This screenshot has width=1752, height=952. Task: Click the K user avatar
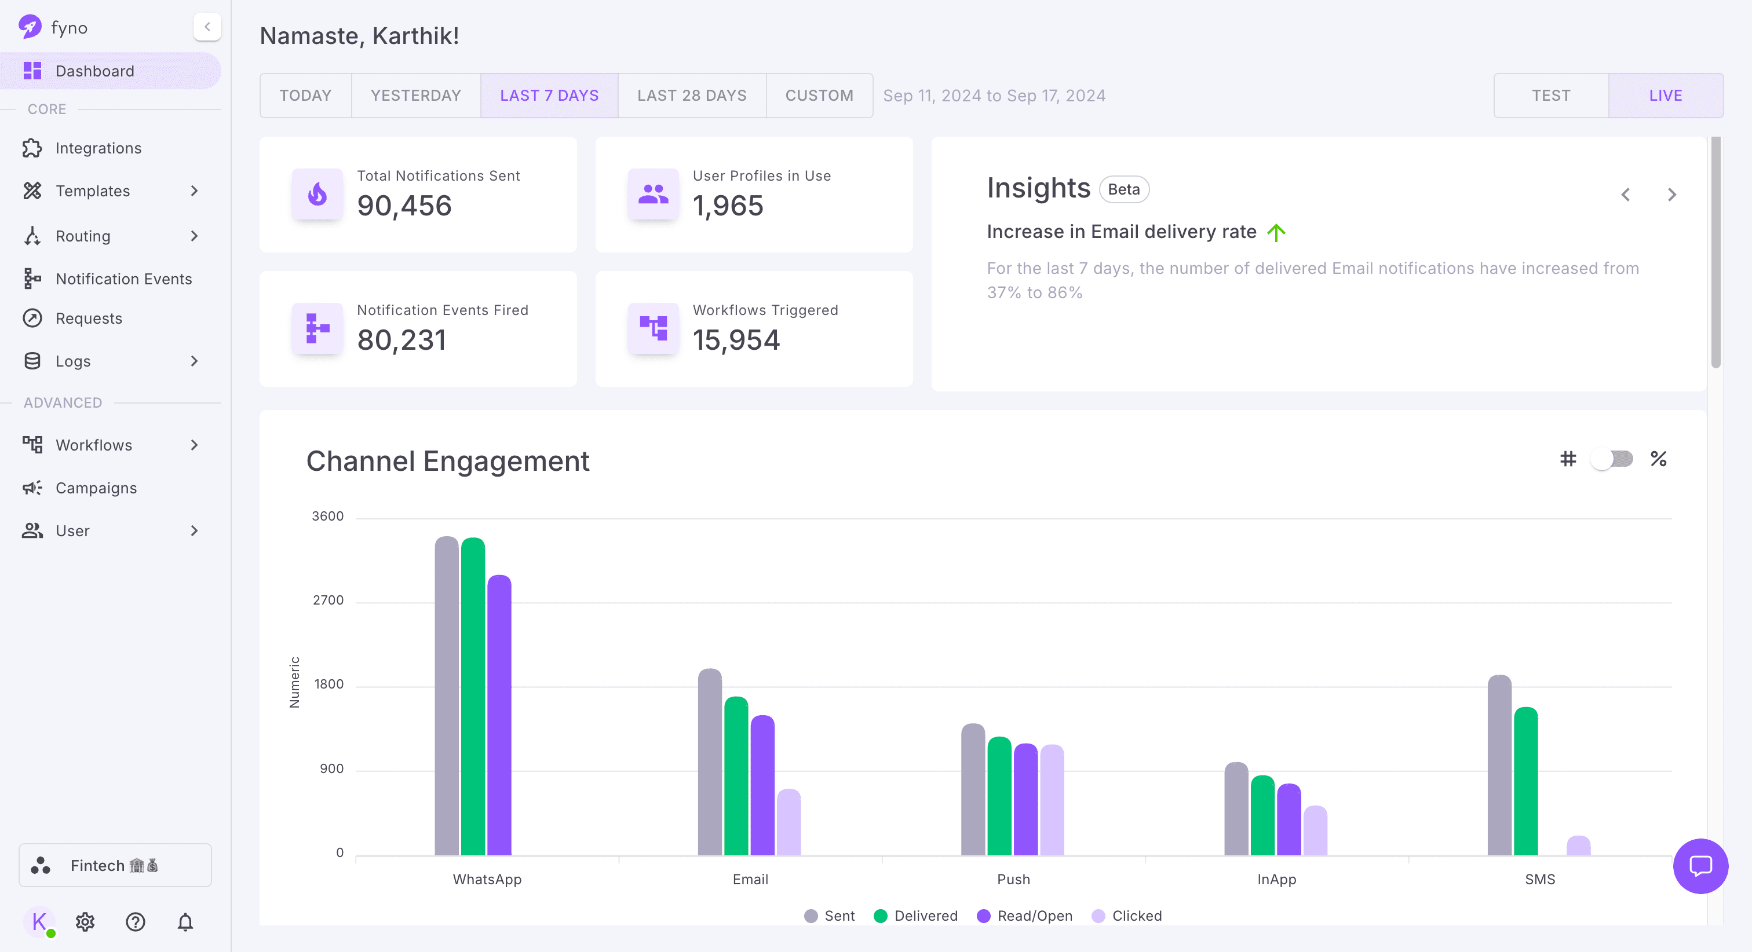pyautogui.click(x=39, y=922)
